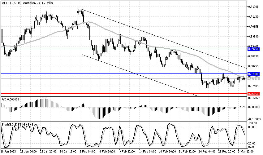
Task: Click the 0.68255 price axis value
Action: pos(254,66)
